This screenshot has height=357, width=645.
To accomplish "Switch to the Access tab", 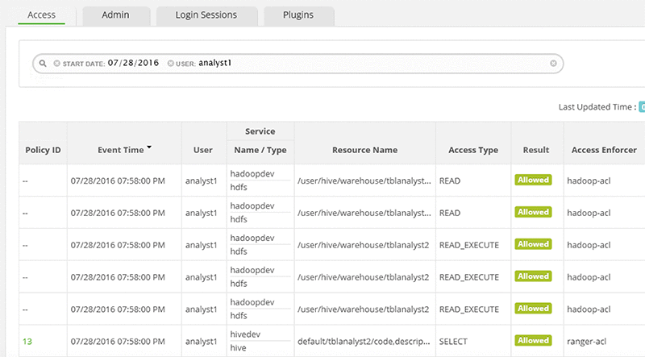I will click(41, 15).
